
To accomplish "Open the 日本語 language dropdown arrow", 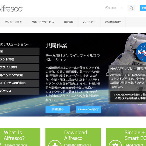I will point(122,8).
